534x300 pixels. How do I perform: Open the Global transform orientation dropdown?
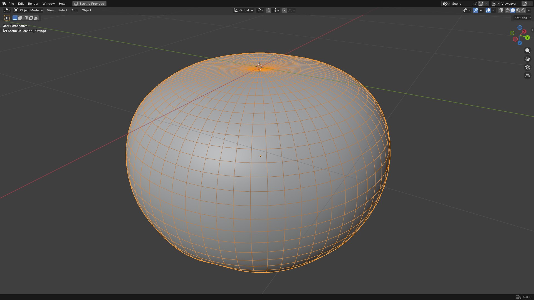point(243,10)
